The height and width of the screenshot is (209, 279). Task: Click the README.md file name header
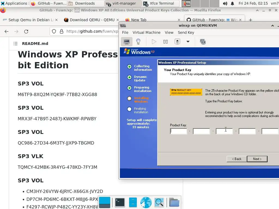[x=35, y=44]
